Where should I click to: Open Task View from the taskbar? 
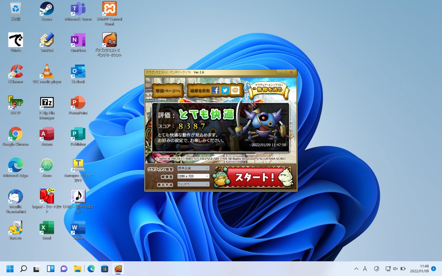(x=37, y=268)
